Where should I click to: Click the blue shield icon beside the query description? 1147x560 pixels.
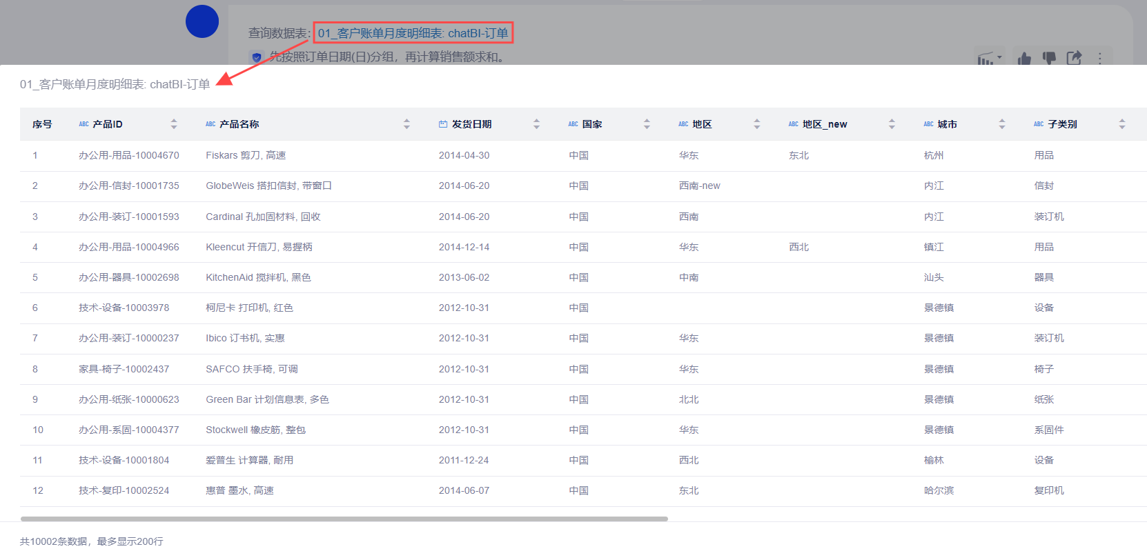pos(257,57)
